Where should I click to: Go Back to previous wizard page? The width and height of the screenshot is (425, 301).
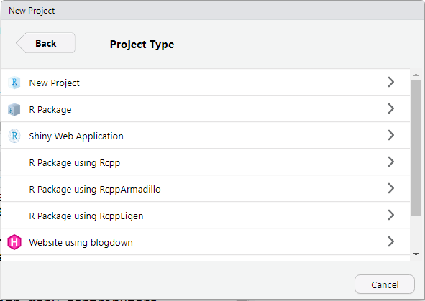[45, 43]
